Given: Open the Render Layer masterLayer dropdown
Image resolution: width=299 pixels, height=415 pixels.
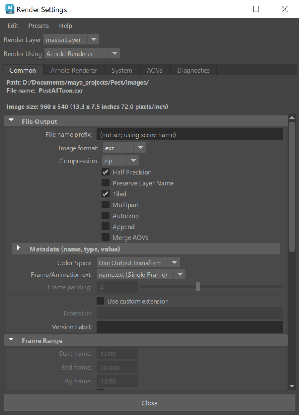Looking at the screenshot, I should [71, 39].
